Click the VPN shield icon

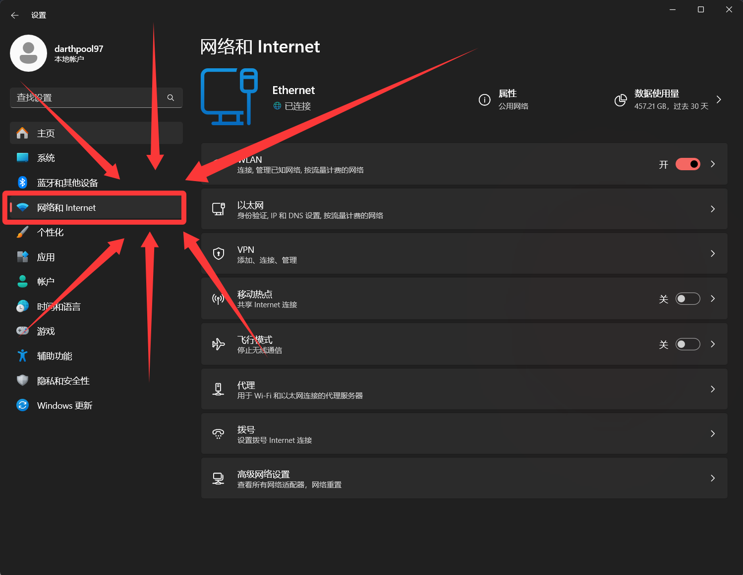tap(218, 254)
